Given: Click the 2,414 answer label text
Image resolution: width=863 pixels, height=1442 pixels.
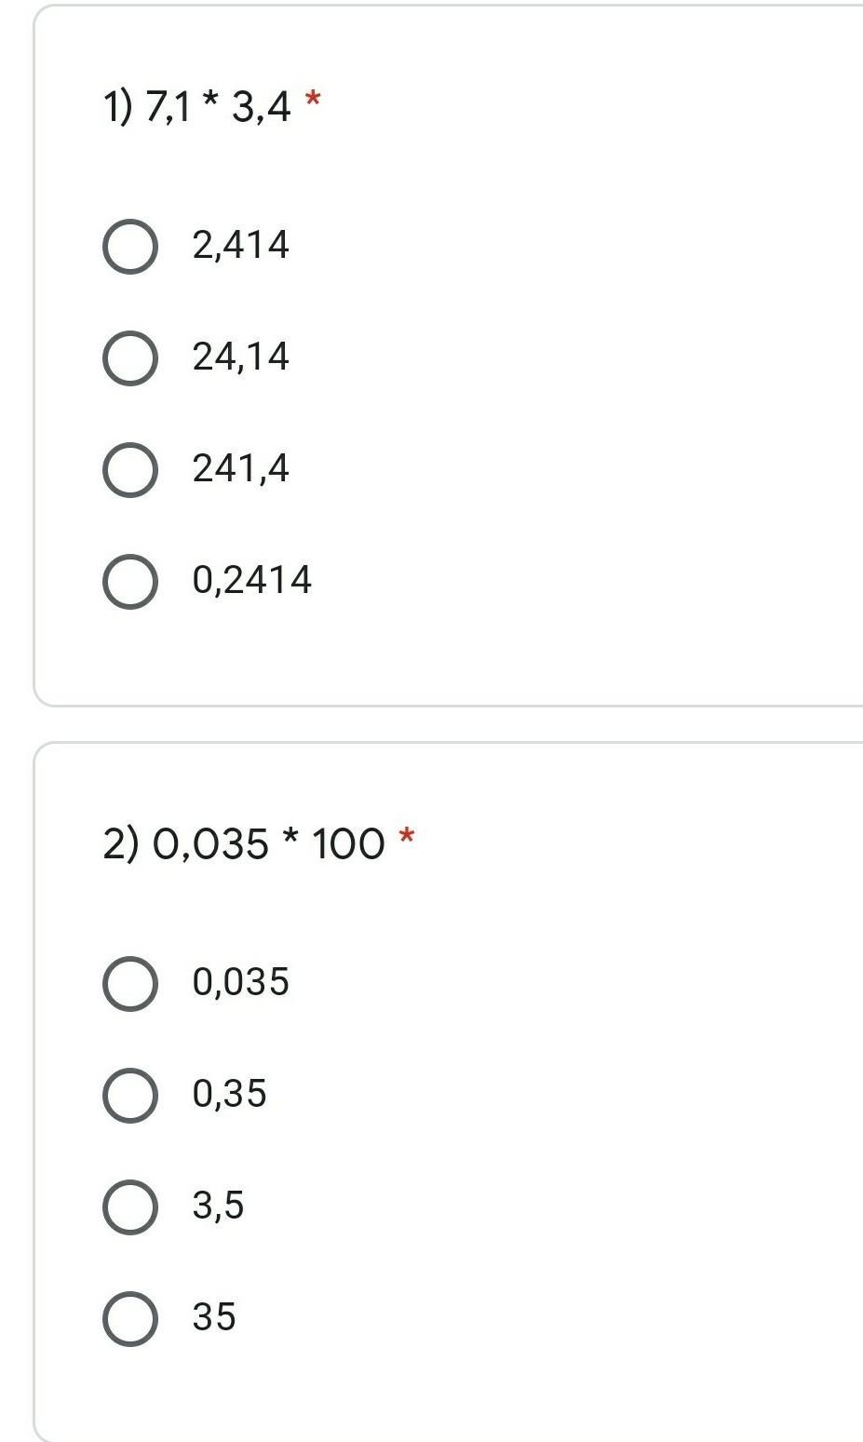Looking at the screenshot, I should coord(241,246).
